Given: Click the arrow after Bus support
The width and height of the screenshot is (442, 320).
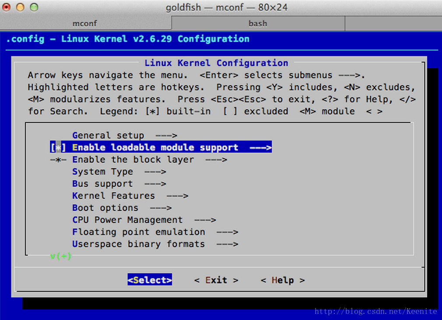Looking at the screenshot, I should tap(155, 184).
